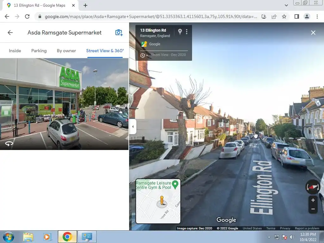The image size is (324, 243).
Task: Click the United States link
Action: 252,228
